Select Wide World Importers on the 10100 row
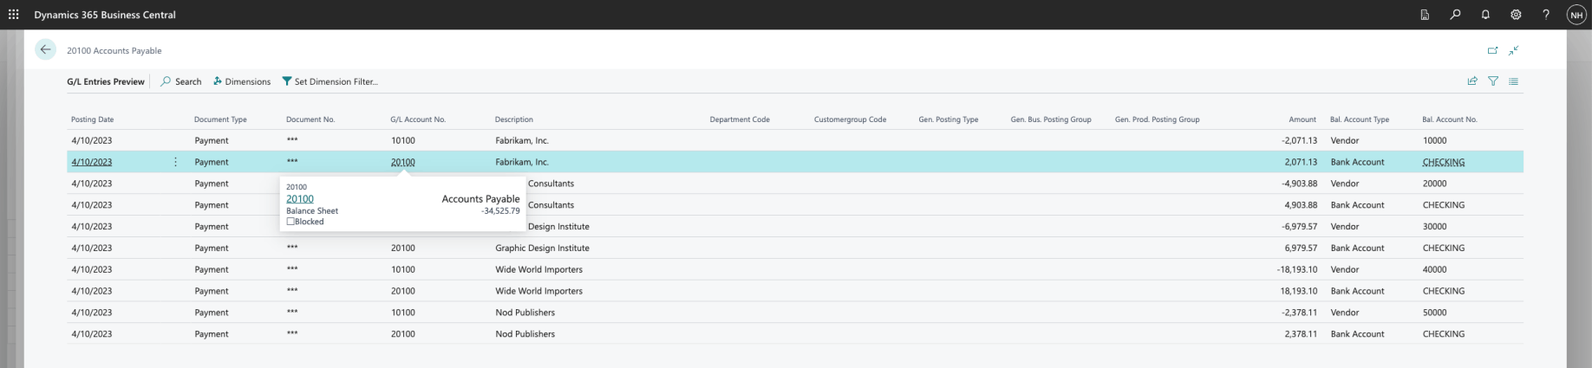 pos(538,269)
